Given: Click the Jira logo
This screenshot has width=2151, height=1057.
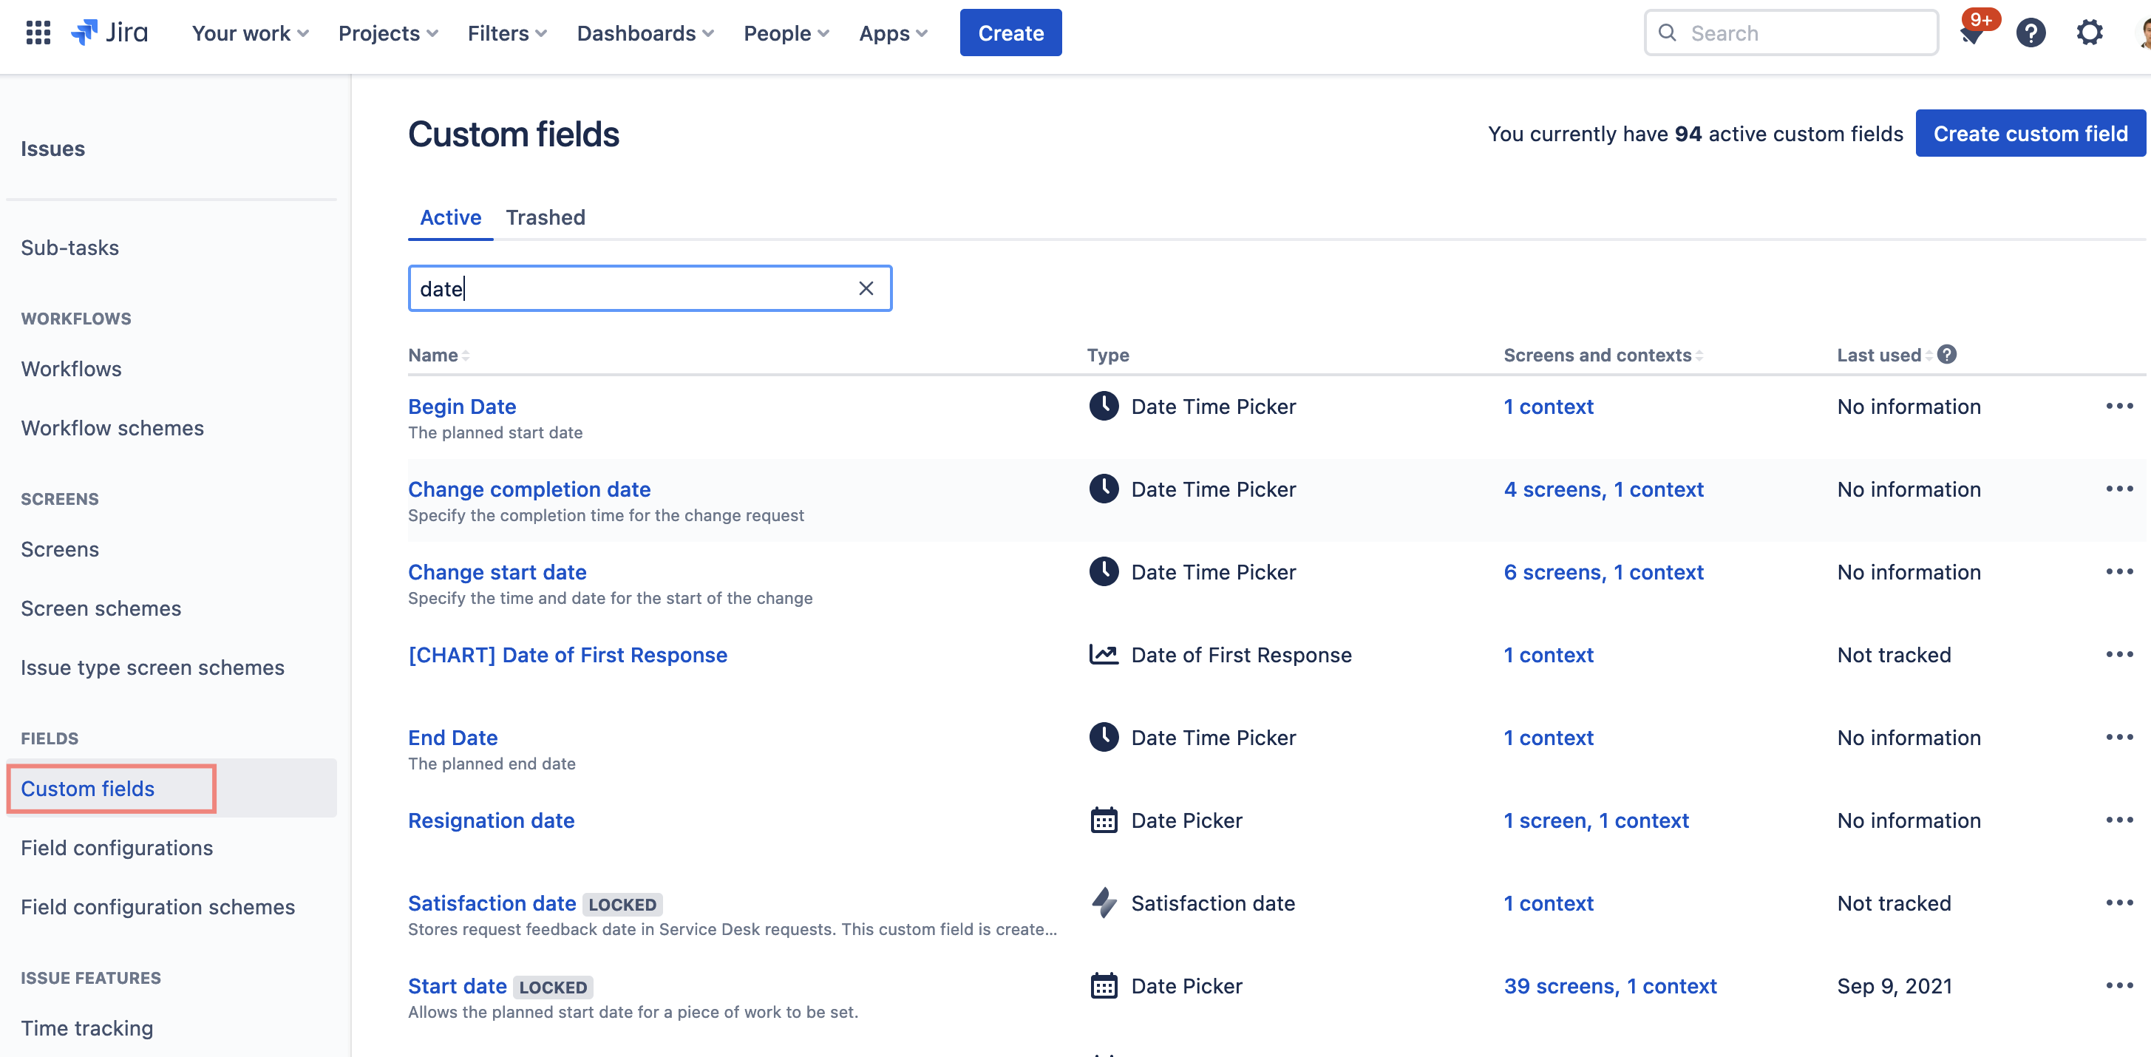Looking at the screenshot, I should (110, 33).
